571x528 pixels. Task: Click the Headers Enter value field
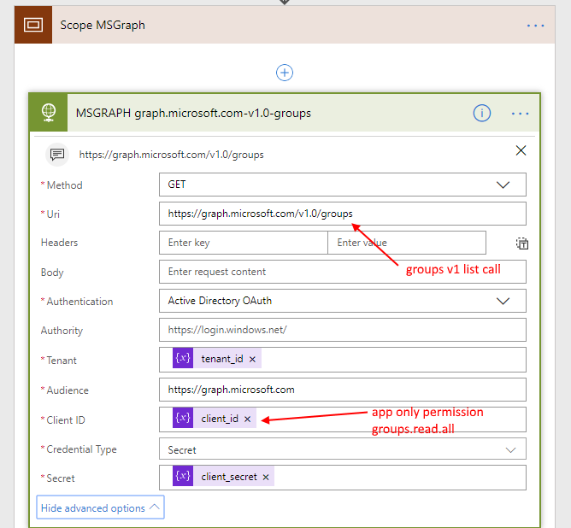point(406,243)
